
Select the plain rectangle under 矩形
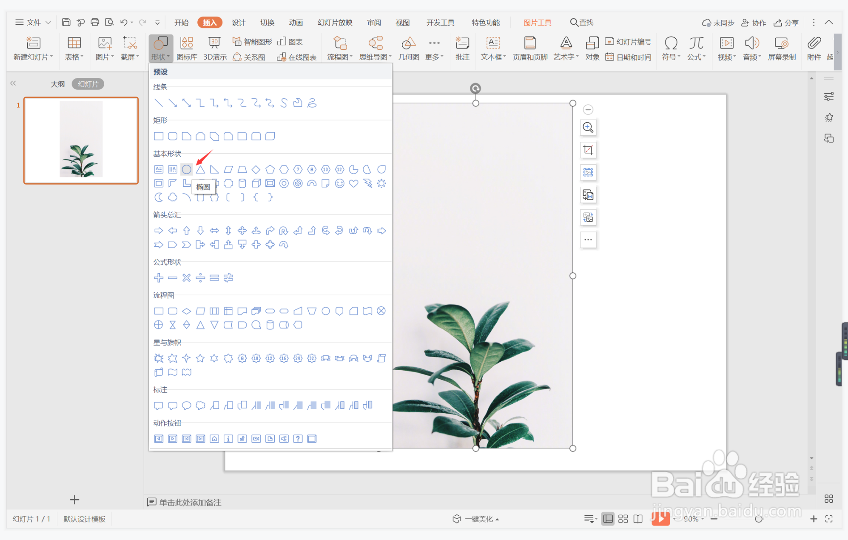(159, 136)
